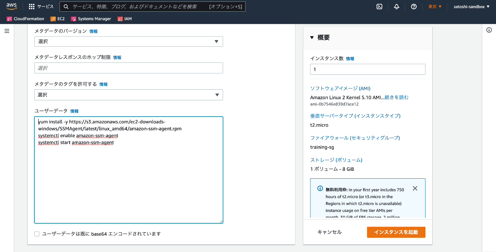Viewport: 496px width, 252px height.
Task: Click the user data textarea resize handle
Action: [221, 221]
